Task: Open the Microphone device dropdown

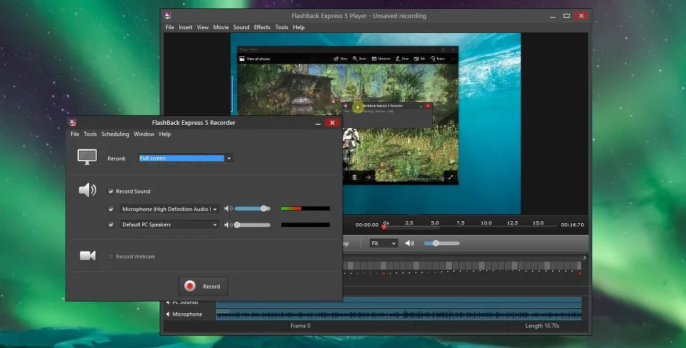Action: [169, 209]
